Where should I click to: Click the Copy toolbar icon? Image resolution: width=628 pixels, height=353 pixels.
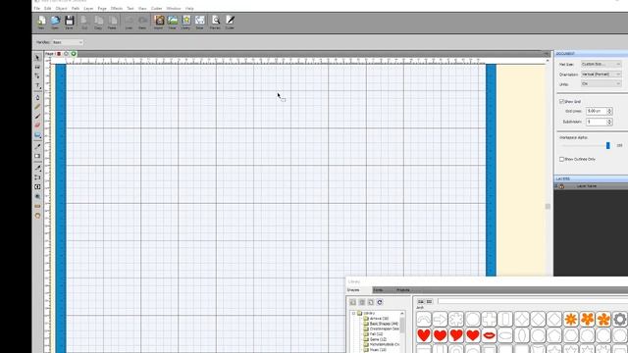click(98, 22)
